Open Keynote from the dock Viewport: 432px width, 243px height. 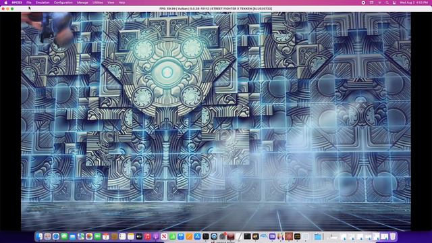pyautogui.click(x=181, y=236)
